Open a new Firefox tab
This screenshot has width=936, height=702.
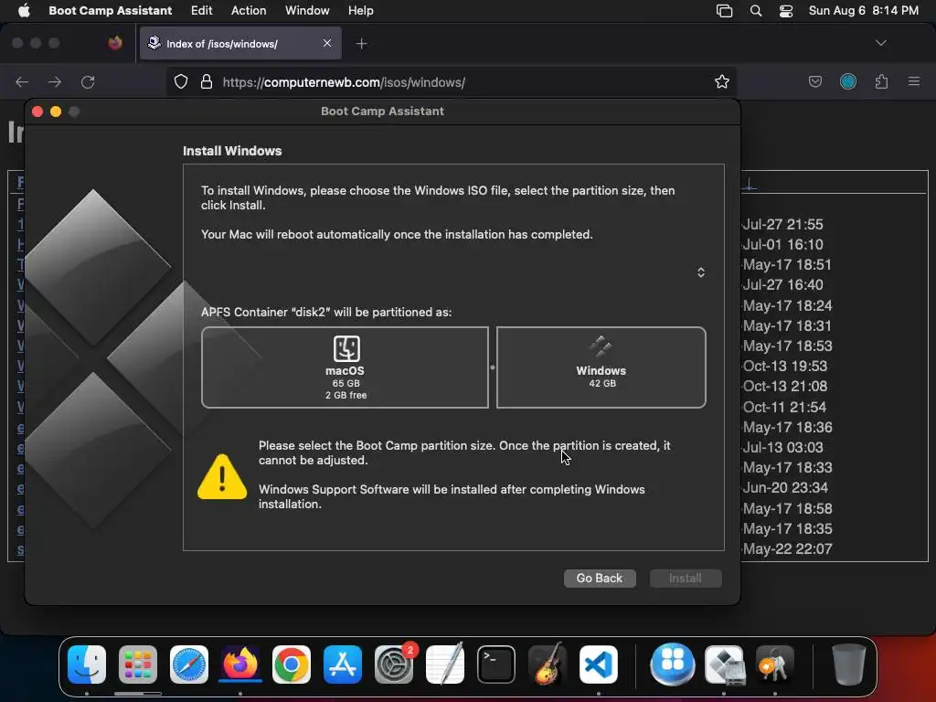[362, 44]
